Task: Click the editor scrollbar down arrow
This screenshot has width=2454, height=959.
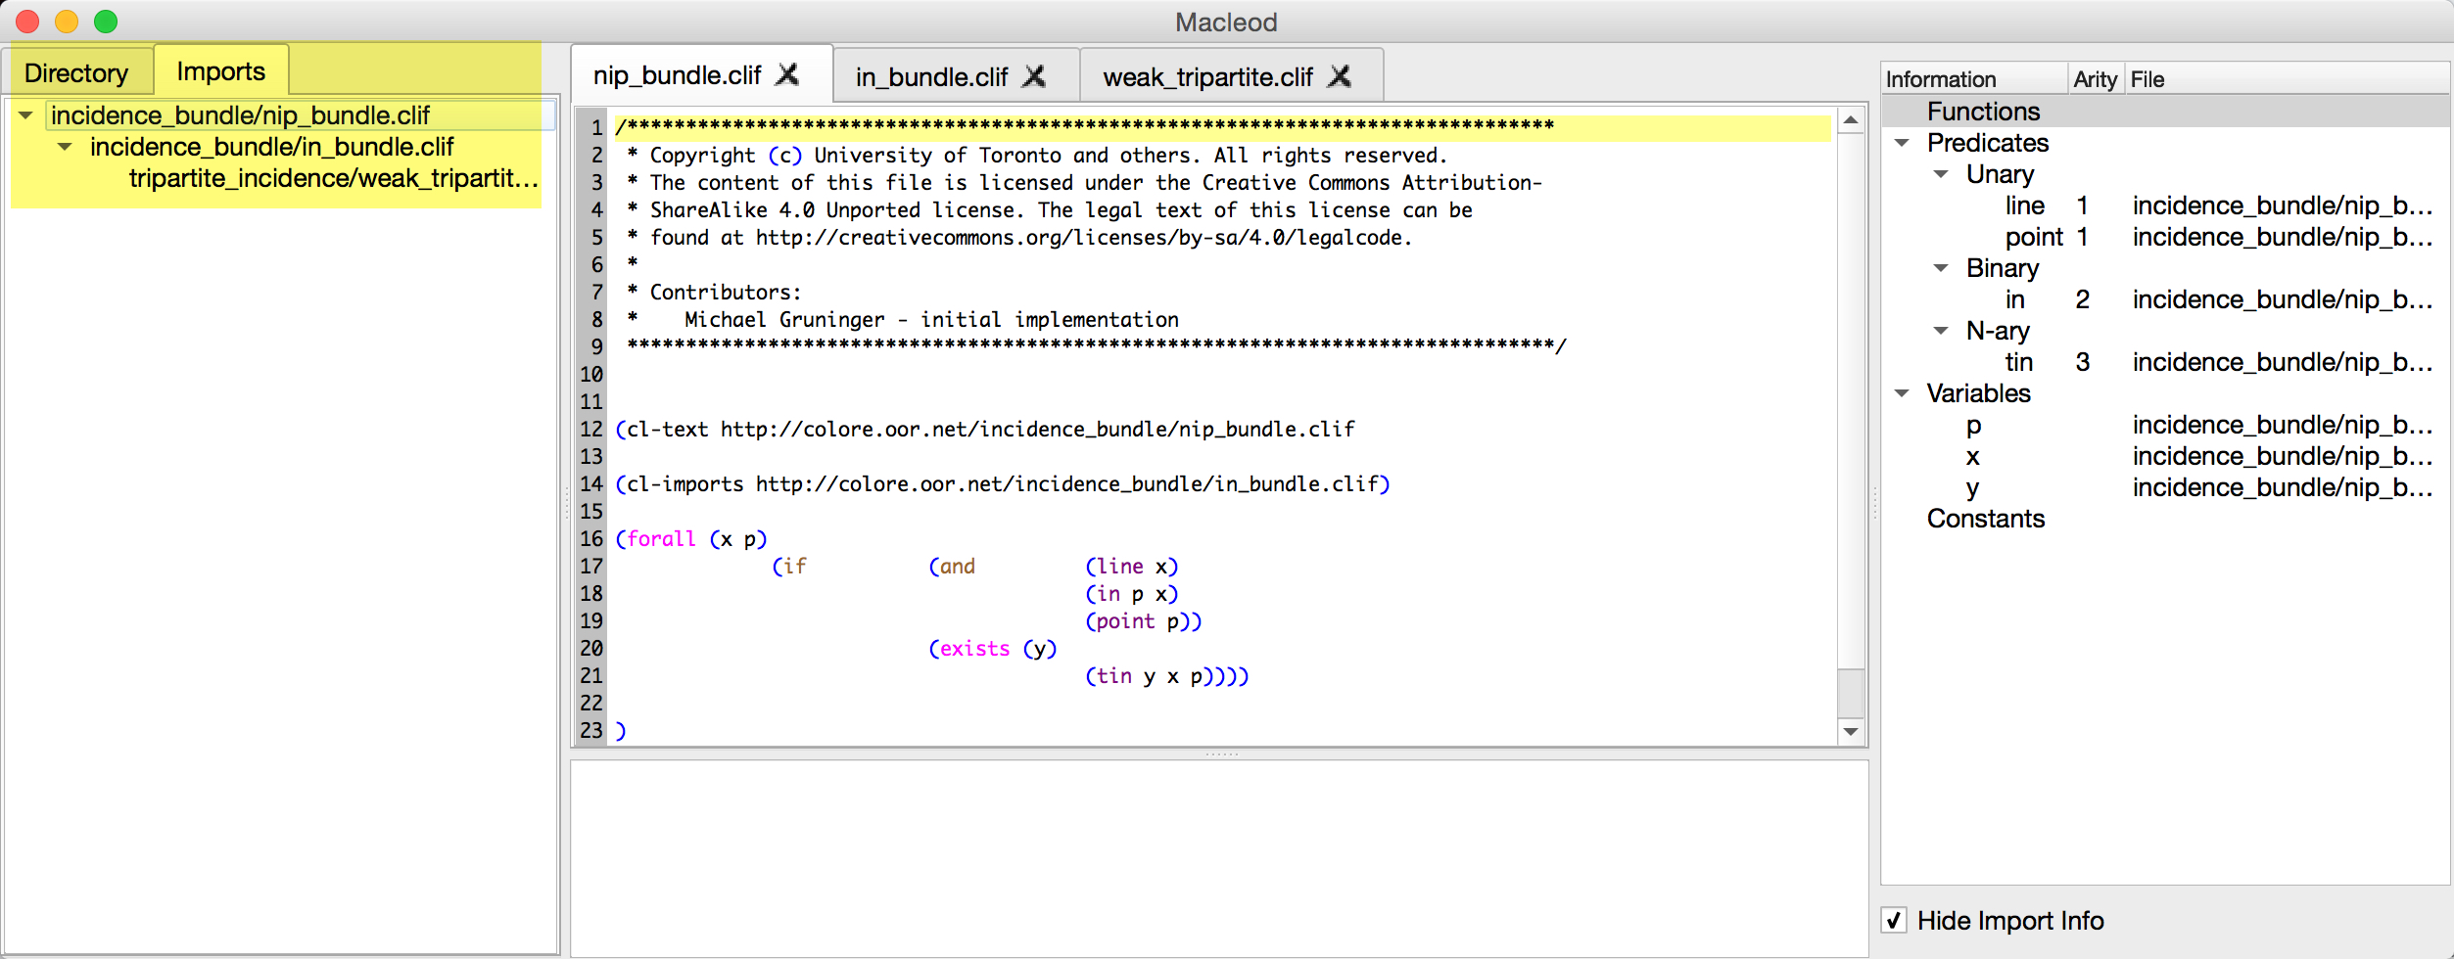Action: tap(1851, 731)
